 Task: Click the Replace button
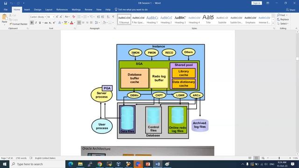pos(283,19)
